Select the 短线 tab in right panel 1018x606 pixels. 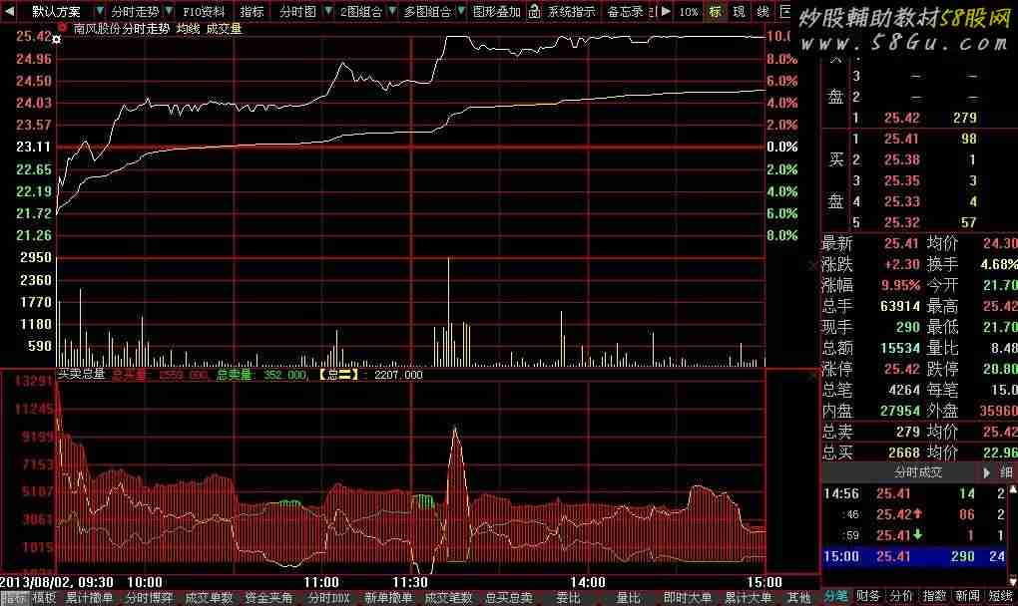1000,596
